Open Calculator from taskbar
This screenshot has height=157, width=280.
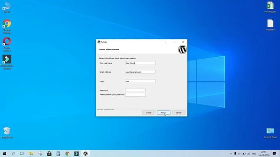coord(58,154)
